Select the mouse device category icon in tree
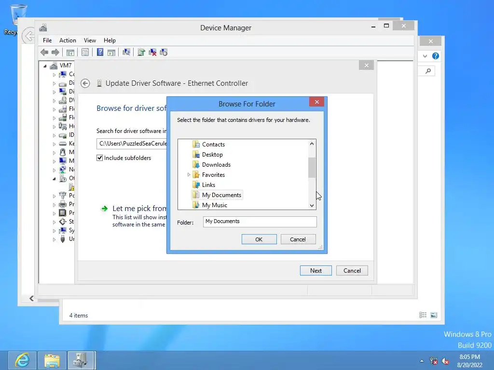Viewport: 494px width, 370px height. click(x=63, y=152)
